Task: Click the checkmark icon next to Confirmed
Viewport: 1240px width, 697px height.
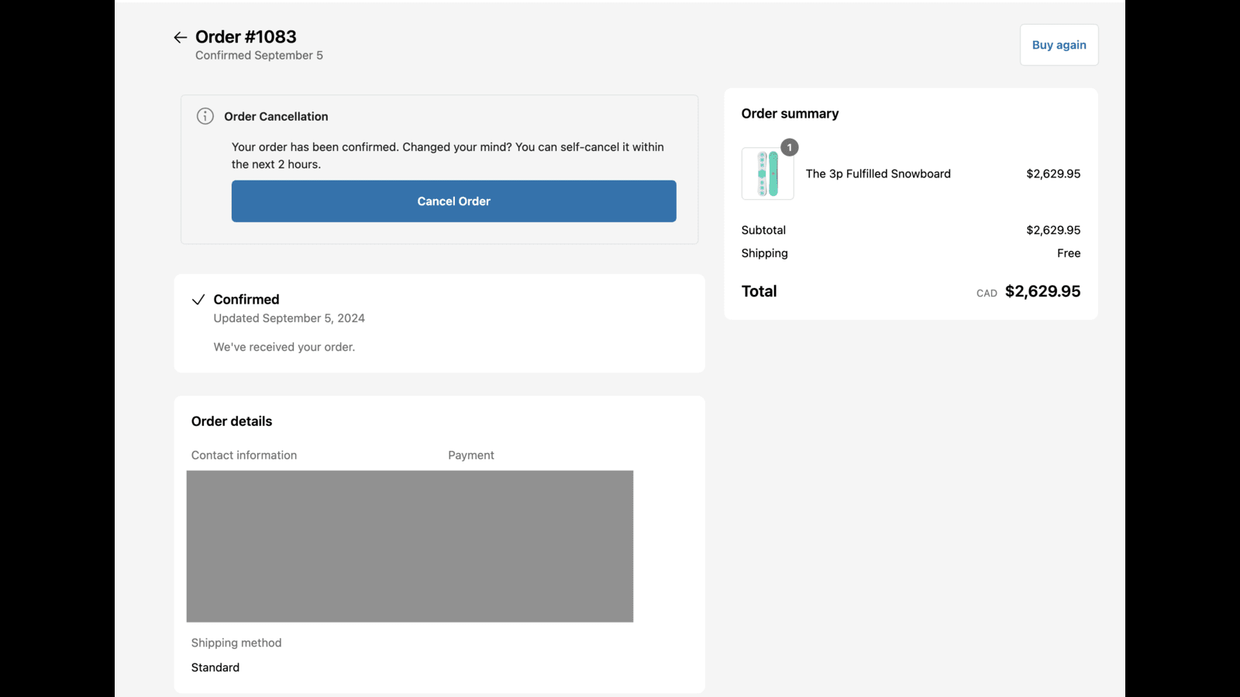Action: coord(198,299)
